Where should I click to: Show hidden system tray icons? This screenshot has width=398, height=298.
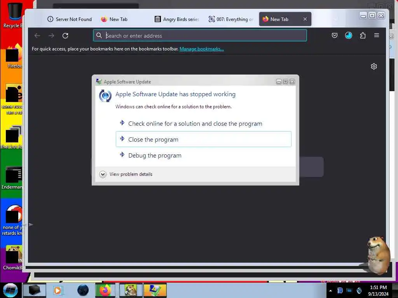(330, 291)
